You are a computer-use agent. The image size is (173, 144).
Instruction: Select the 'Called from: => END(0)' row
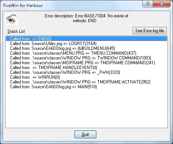(86, 39)
